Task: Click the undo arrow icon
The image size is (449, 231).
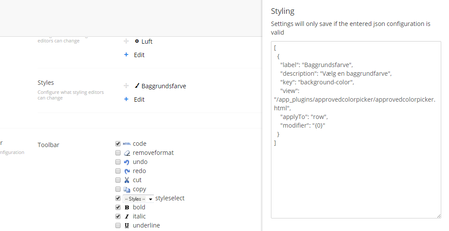Action: tap(127, 162)
